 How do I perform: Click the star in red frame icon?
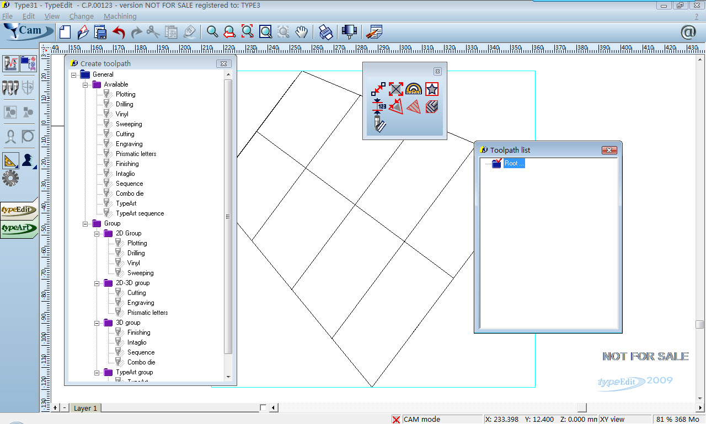click(x=432, y=89)
